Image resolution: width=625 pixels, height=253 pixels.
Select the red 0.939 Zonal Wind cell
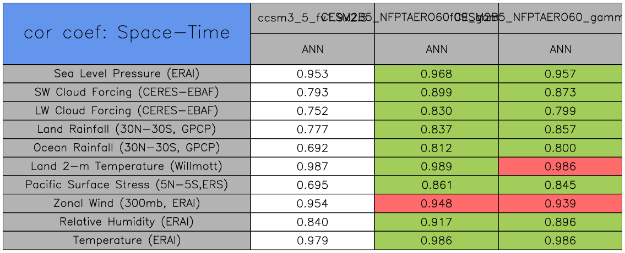[x=561, y=204]
